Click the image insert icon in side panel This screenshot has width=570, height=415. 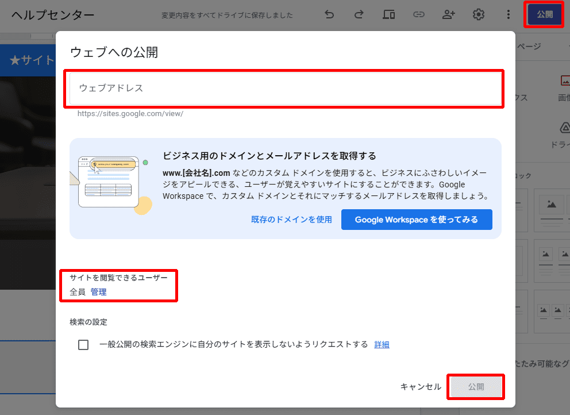(565, 80)
